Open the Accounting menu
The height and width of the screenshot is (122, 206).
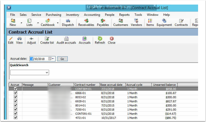click(92, 15)
